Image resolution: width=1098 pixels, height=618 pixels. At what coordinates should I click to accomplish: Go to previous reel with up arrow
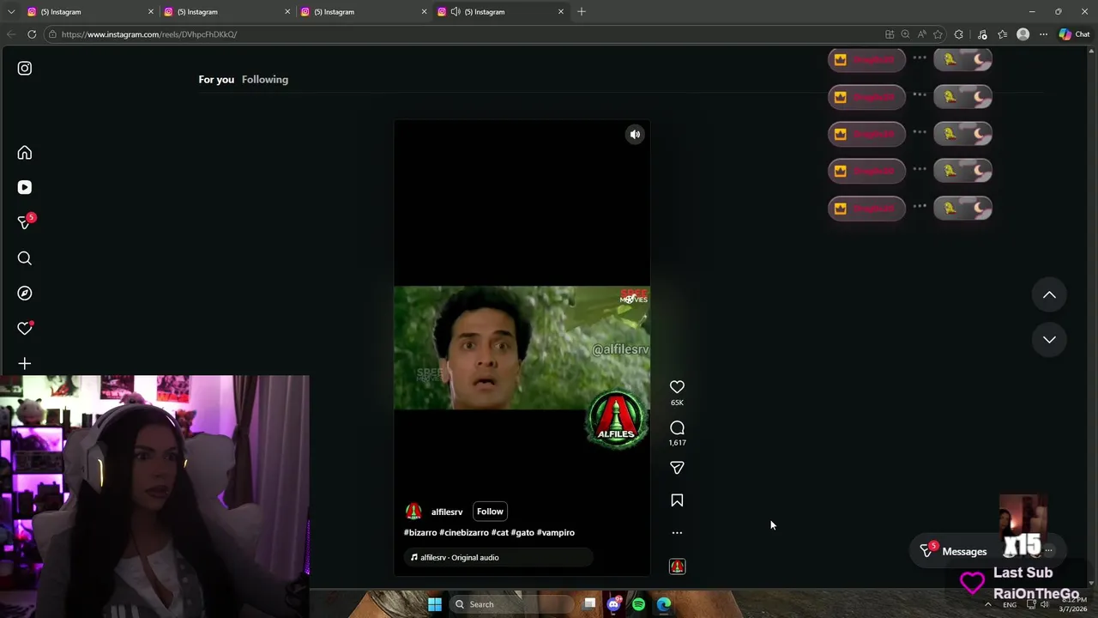tap(1049, 295)
